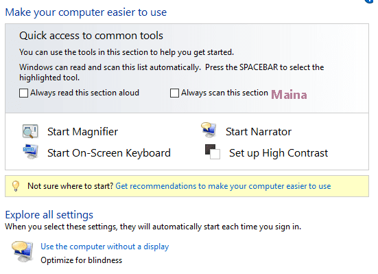Select the Start Narrator text option
Image resolution: width=378 pixels, height=274 pixels.
pos(259,132)
